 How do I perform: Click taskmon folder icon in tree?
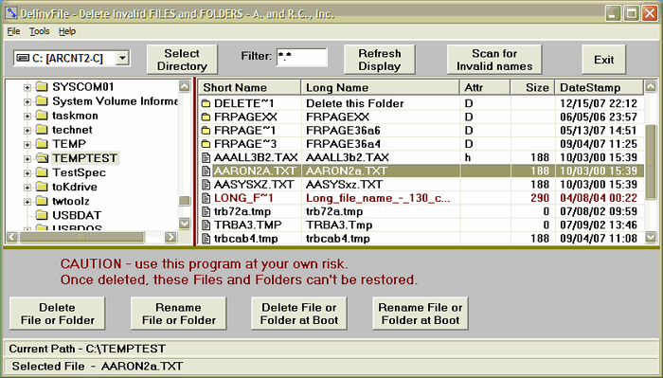42,116
